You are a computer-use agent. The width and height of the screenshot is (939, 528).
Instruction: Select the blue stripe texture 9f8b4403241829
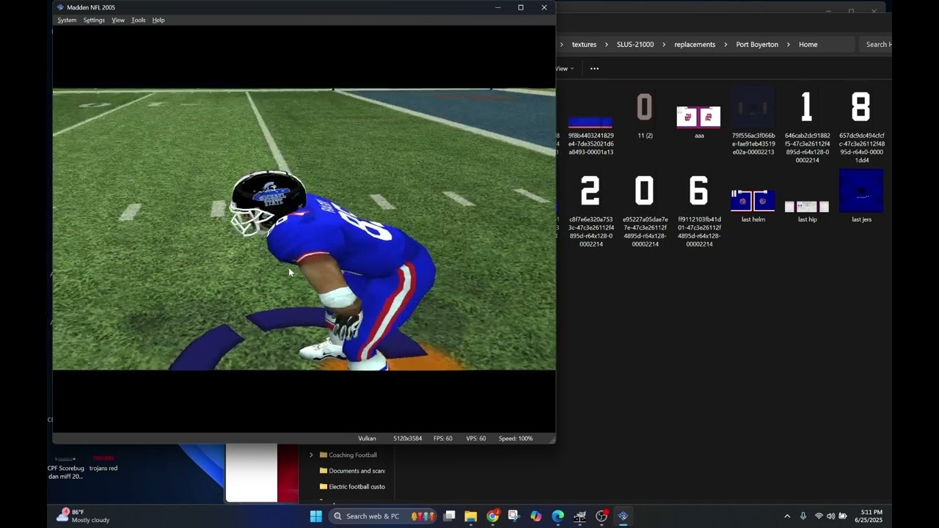point(591,123)
